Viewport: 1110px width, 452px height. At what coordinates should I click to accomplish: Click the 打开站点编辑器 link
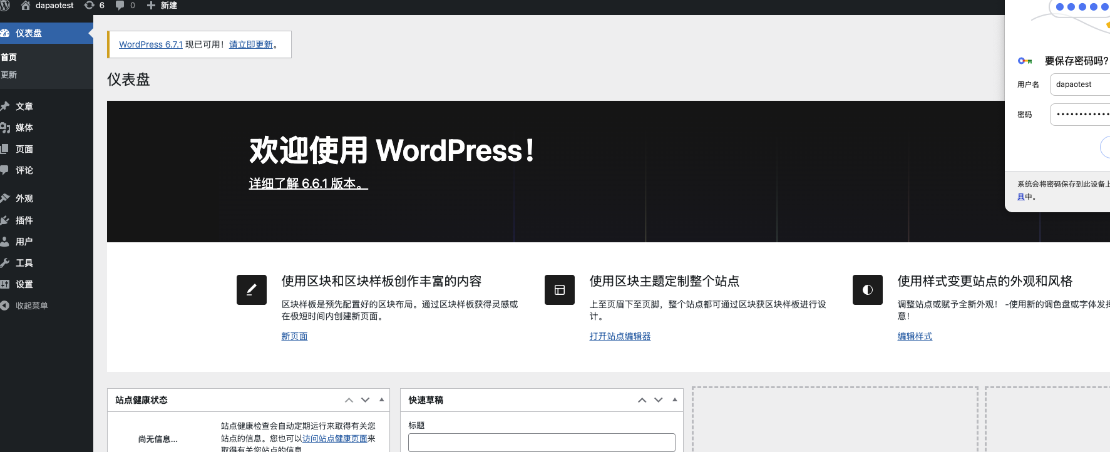[x=620, y=336]
